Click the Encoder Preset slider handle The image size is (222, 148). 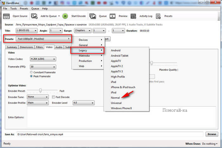point(41,90)
